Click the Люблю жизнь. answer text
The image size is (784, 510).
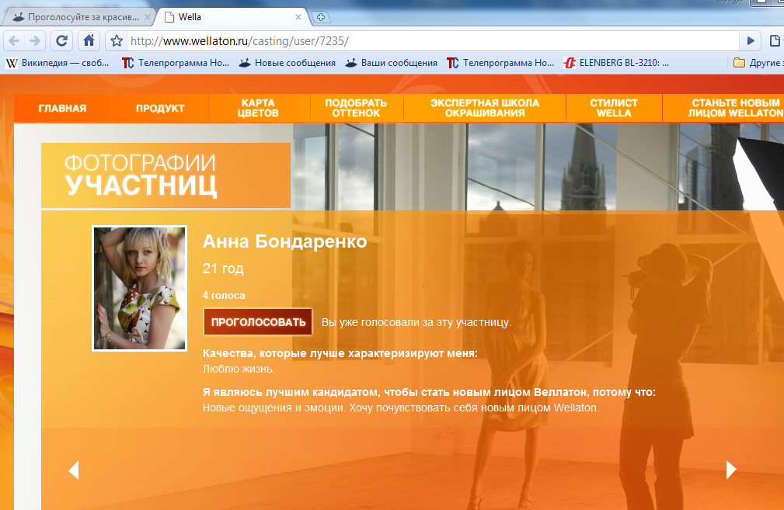pos(239,369)
